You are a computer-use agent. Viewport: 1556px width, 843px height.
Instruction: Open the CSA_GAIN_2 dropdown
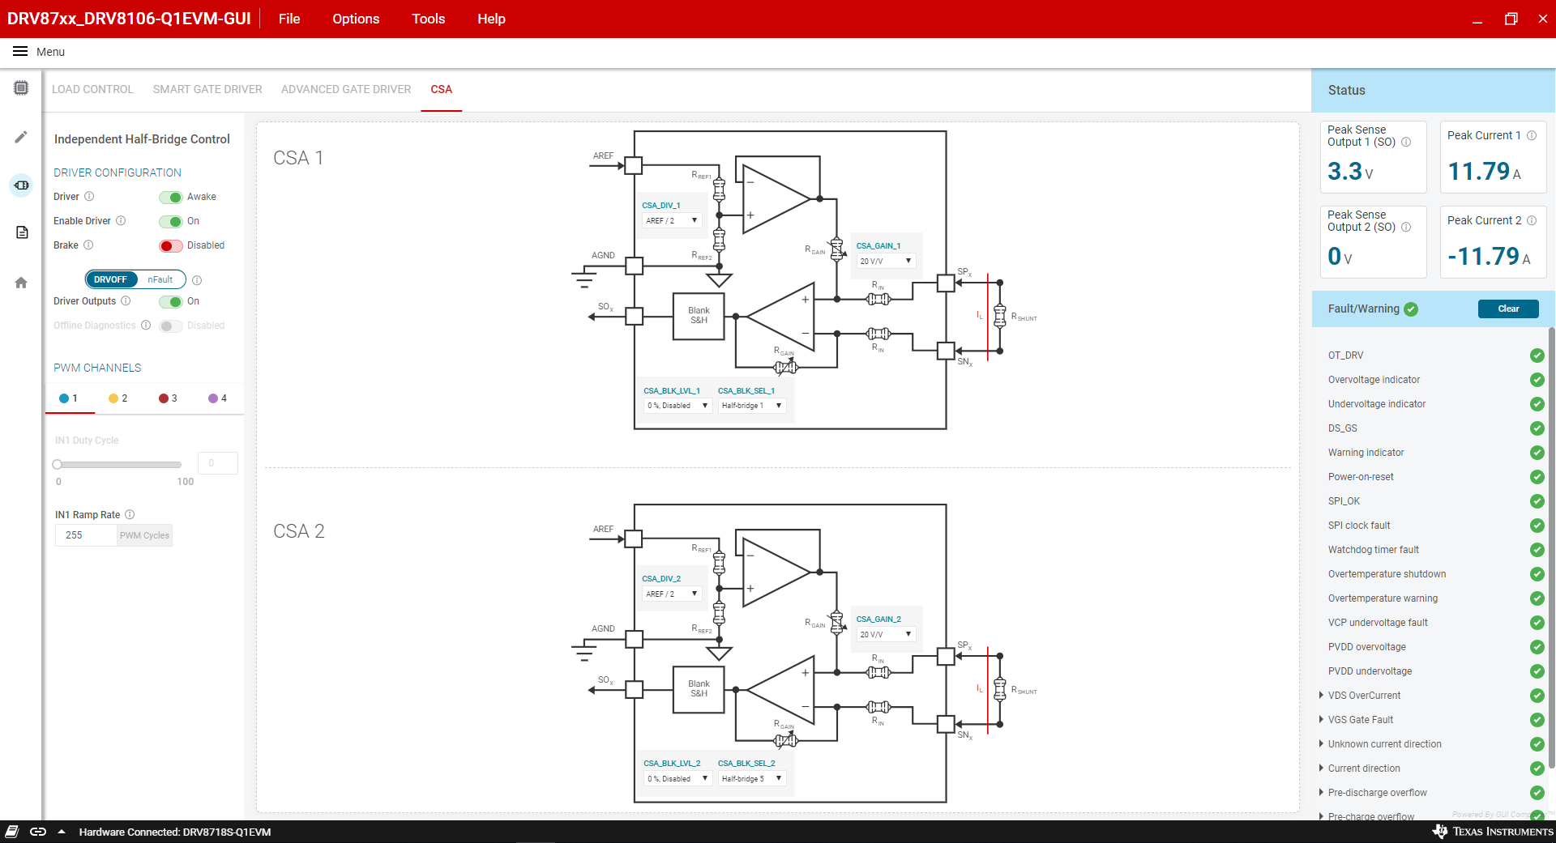pos(887,635)
